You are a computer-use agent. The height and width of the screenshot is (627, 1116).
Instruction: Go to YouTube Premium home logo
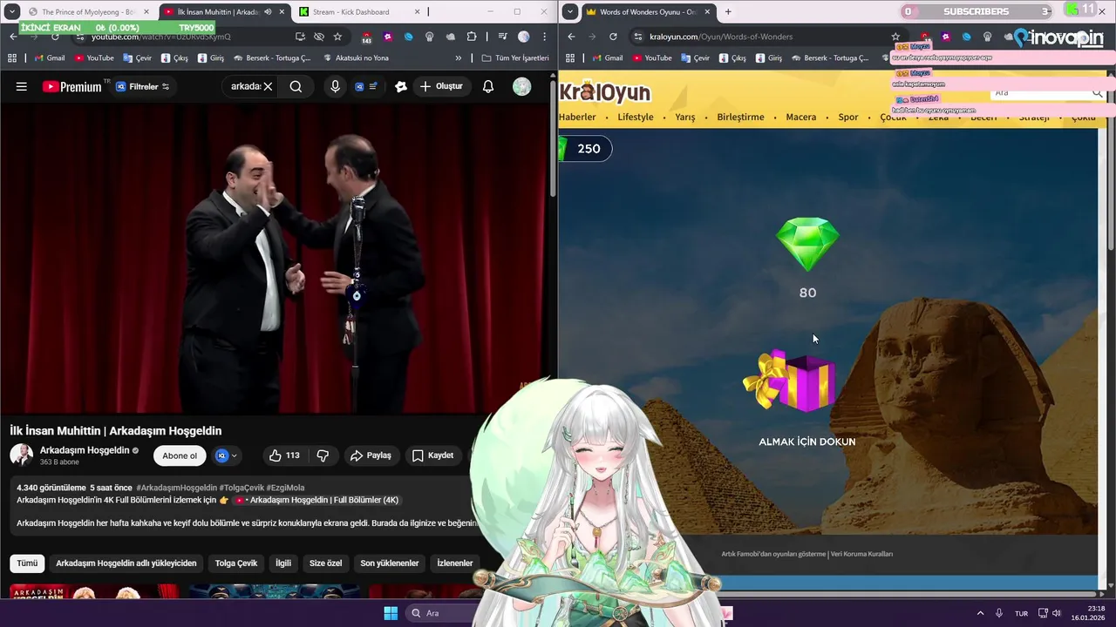pyautogui.click(x=71, y=86)
